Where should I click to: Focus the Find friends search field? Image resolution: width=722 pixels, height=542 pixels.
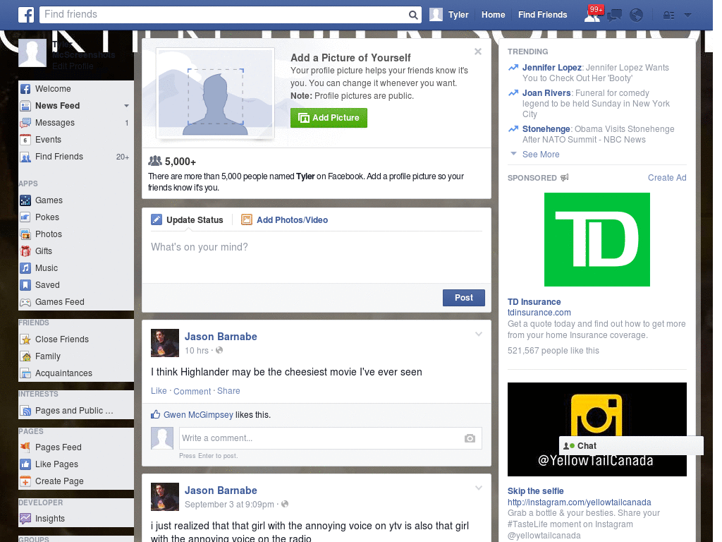tap(224, 15)
